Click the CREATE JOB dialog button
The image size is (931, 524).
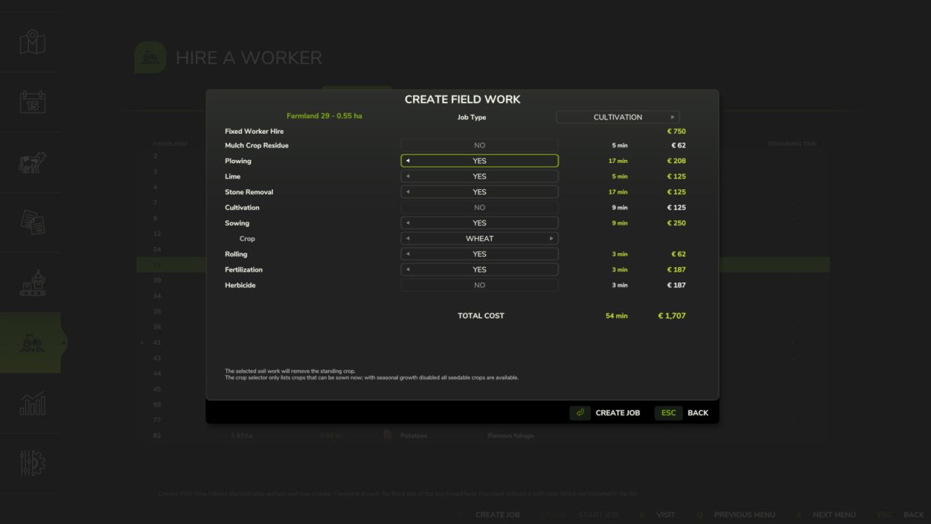point(618,413)
